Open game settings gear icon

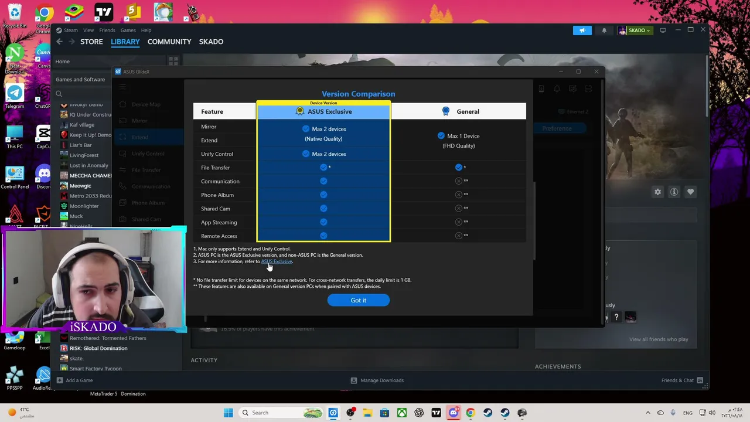[x=658, y=192]
